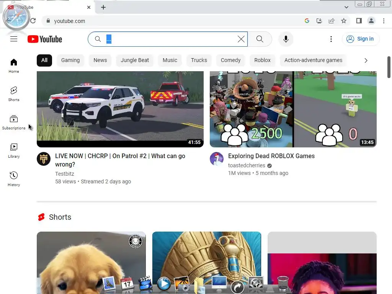Open QuickTime player in dock
This screenshot has height=294, width=392.
pyautogui.click(x=164, y=284)
